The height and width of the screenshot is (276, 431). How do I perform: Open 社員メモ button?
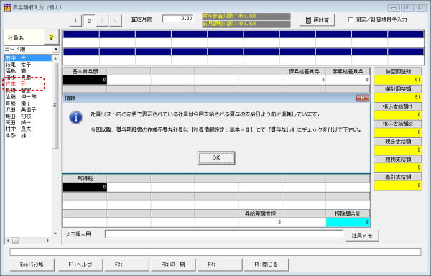pos(362,236)
